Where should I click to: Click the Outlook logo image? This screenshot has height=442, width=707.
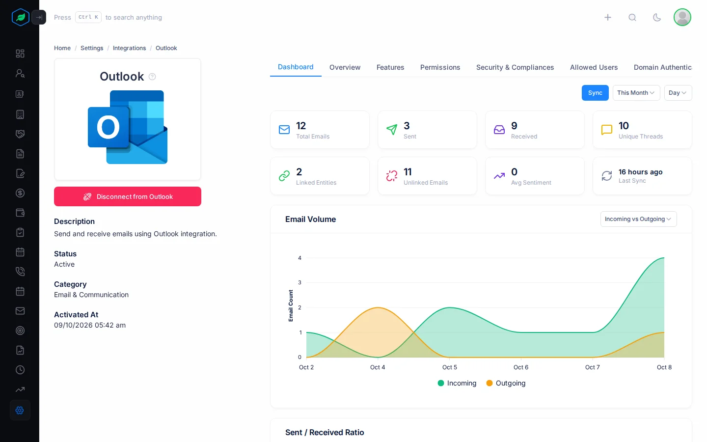pos(128,127)
